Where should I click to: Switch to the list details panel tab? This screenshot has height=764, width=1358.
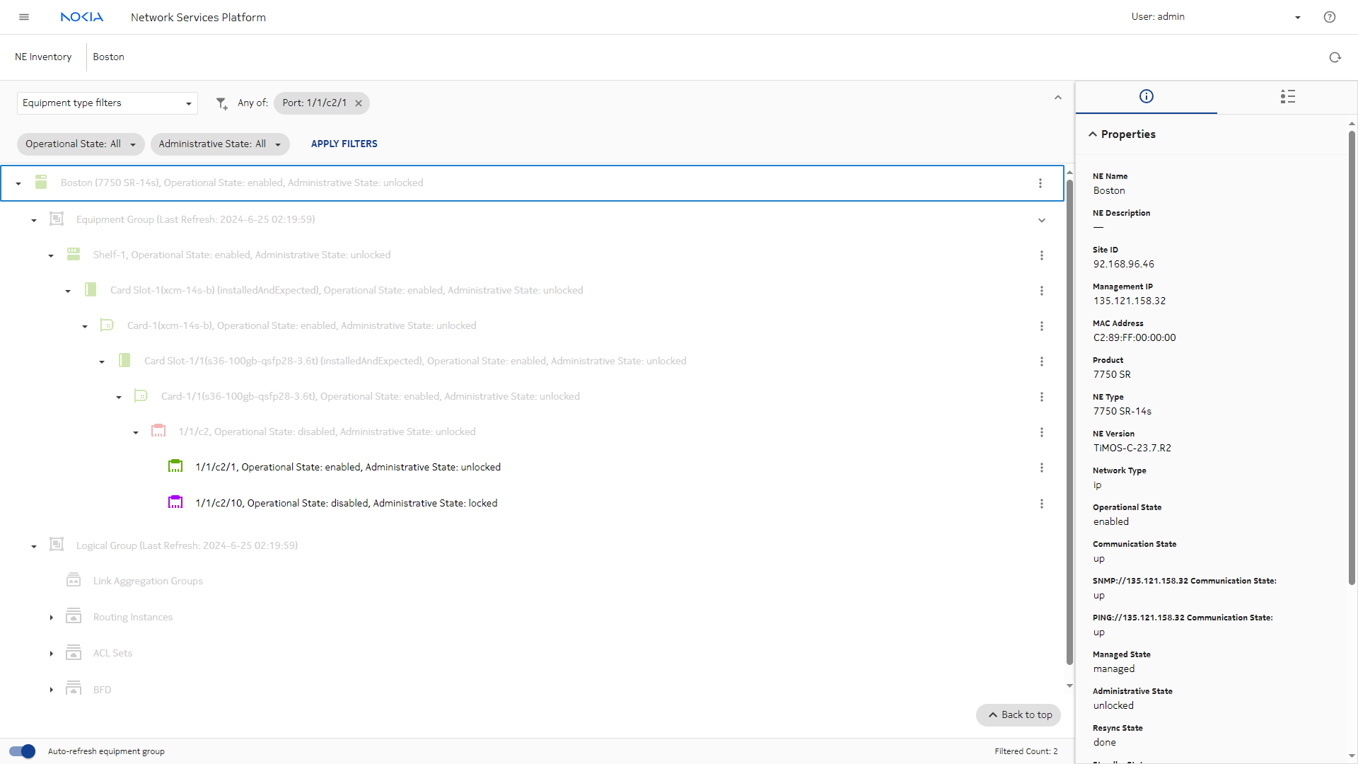click(x=1287, y=97)
